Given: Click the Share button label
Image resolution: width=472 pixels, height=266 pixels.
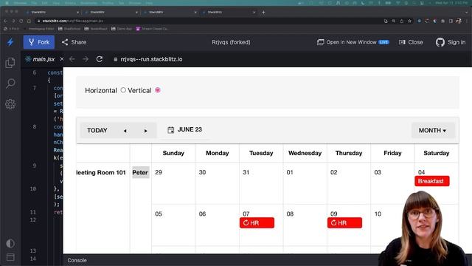Looking at the screenshot, I should tap(79, 42).
